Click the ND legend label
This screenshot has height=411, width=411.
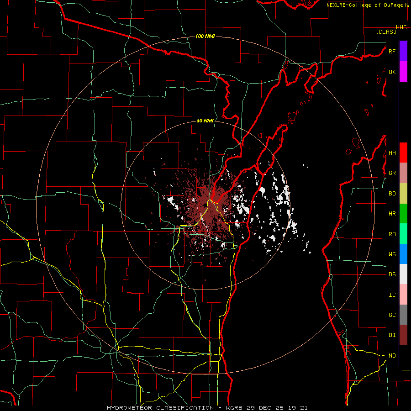point(392,356)
